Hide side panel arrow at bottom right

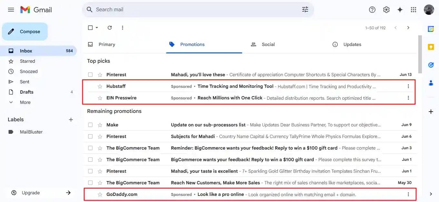click(x=431, y=194)
